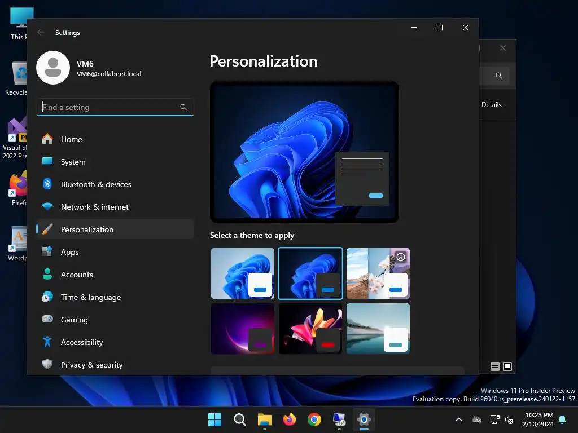Click the Apps icon in sidebar

pyautogui.click(x=47, y=251)
